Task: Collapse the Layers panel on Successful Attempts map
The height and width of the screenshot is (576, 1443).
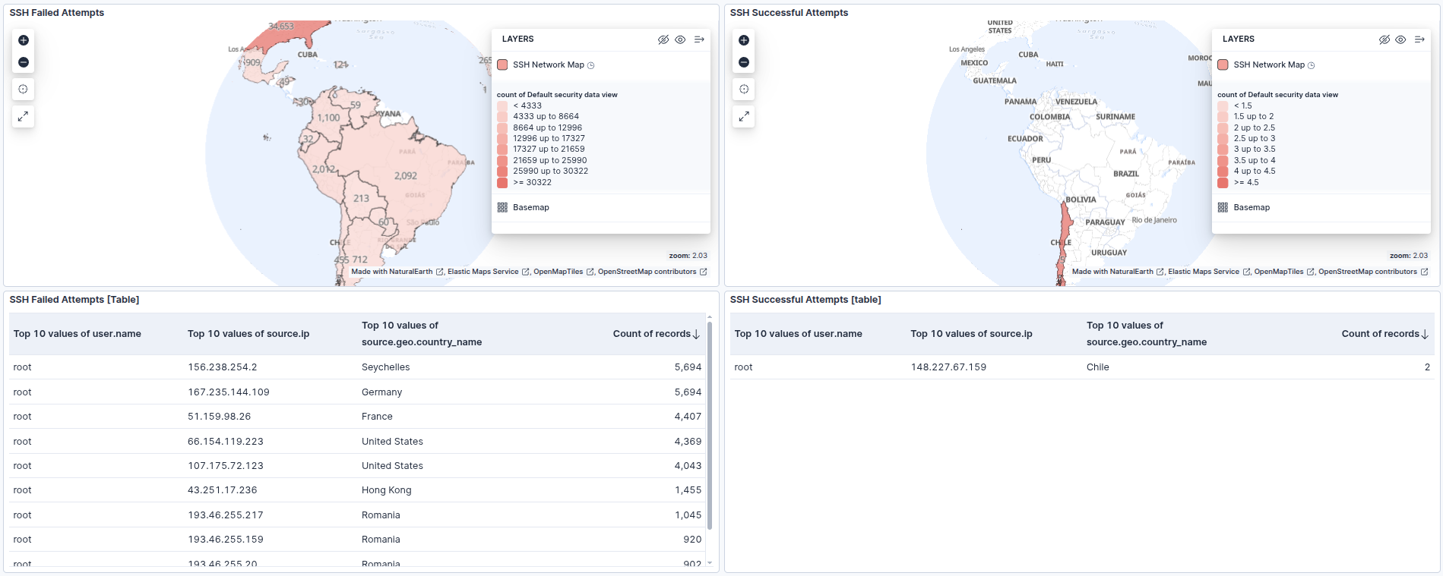Action: pos(1419,39)
